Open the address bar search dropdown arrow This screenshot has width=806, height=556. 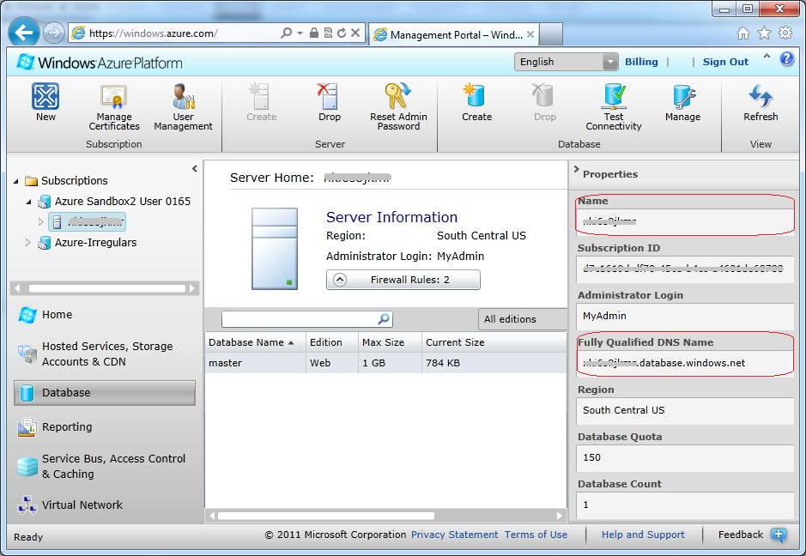pos(300,33)
